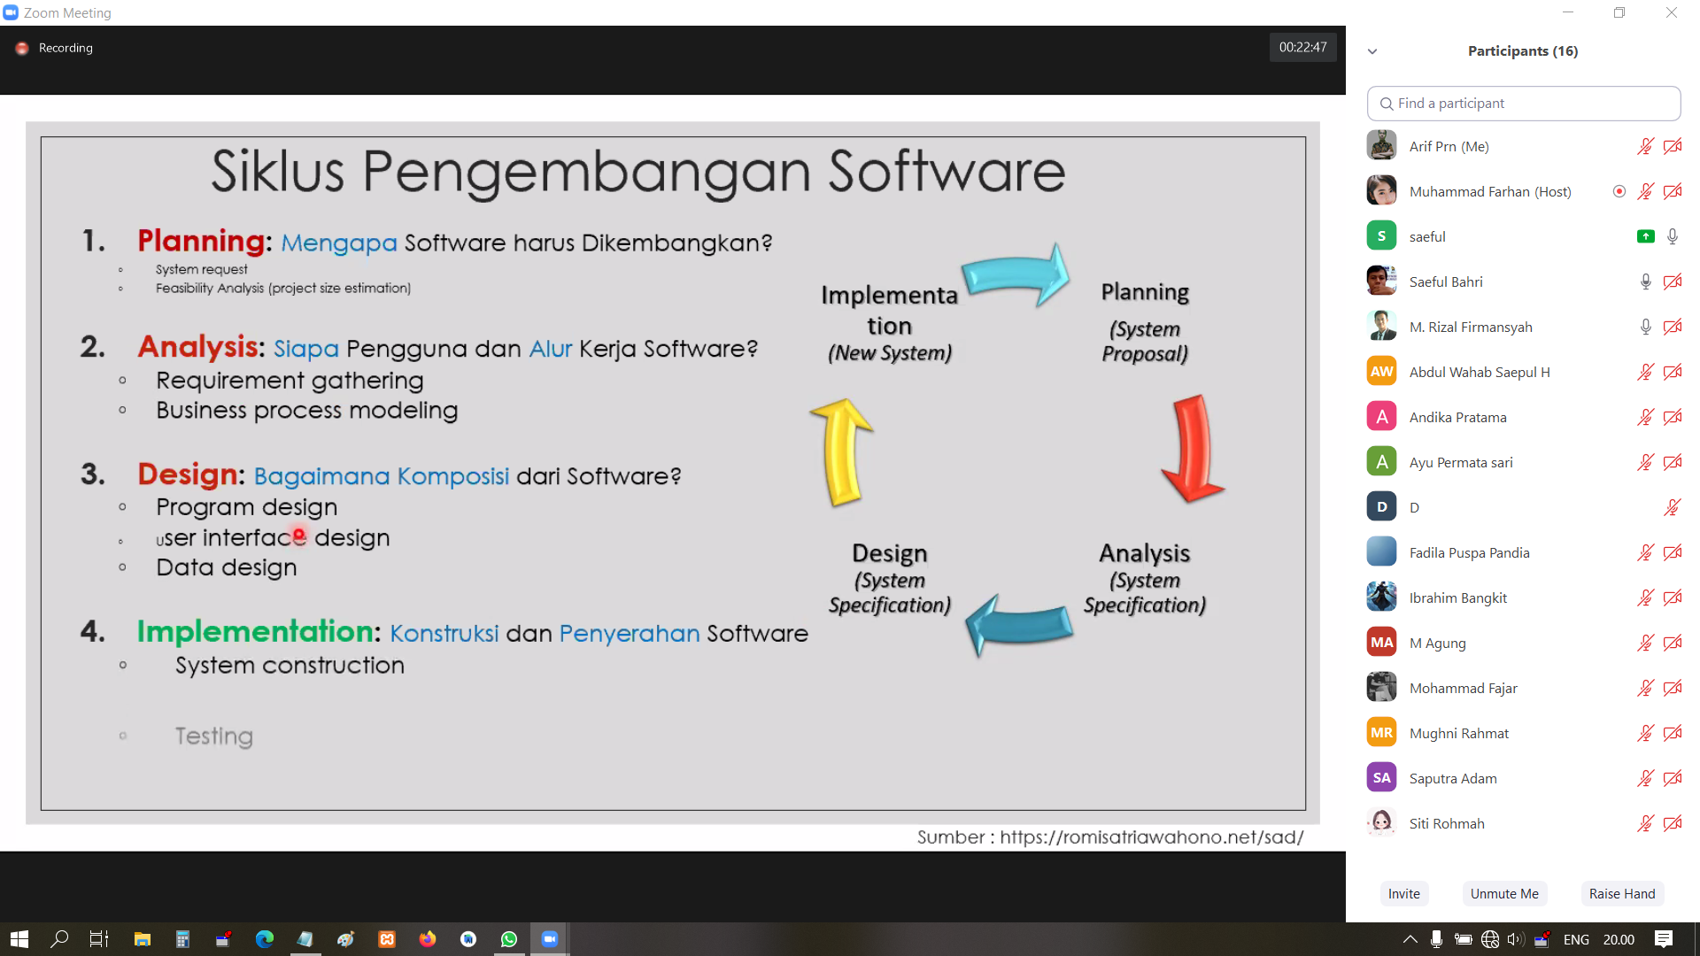Click Arif Prn video-off camera icon
Viewport: 1700px width, 956px height.
tap(1673, 146)
